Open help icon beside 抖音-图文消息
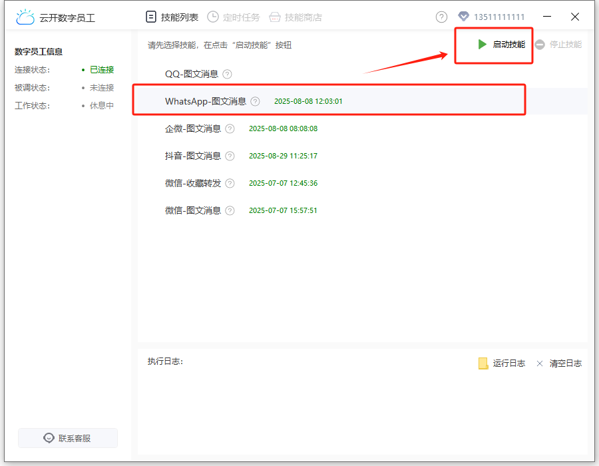 (x=230, y=156)
